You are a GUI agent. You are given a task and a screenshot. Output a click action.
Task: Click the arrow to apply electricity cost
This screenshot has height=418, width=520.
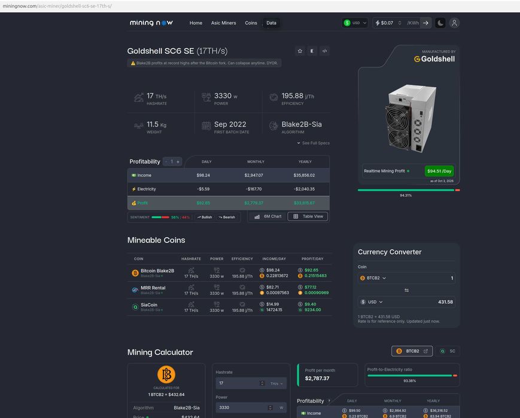pos(426,23)
